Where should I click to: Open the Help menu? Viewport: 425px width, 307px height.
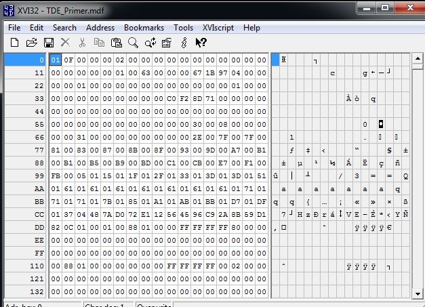[251, 28]
